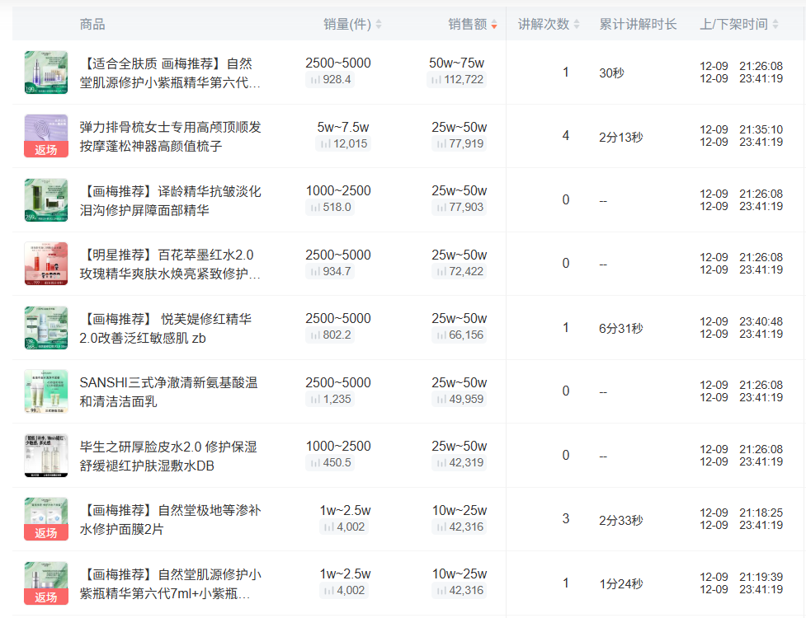The height and width of the screenshot is (618, 806).
Task: Open thumbnail of 毕生之研厚脸皮水2.0 product
Action: pyautogui.click(x=46, y=456)
